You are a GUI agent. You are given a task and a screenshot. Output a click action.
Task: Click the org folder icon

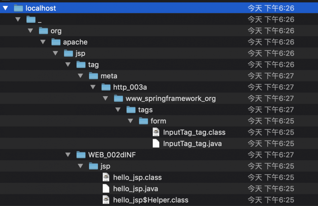click(43, 30)
